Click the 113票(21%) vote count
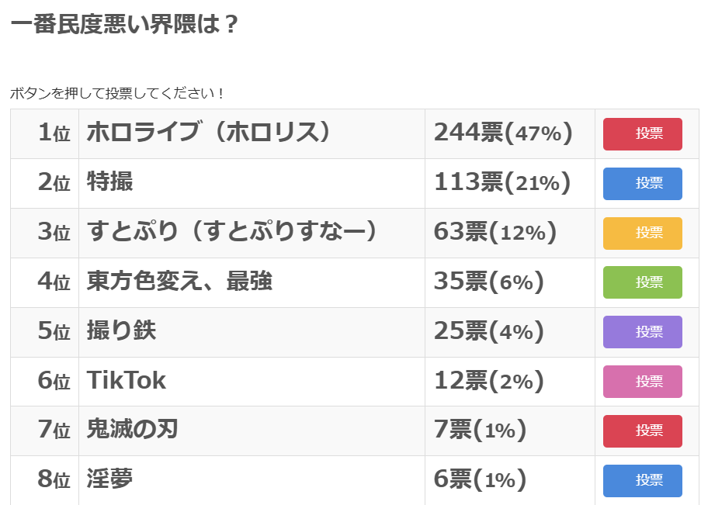708x505 pixels. [x=502, y=183]
